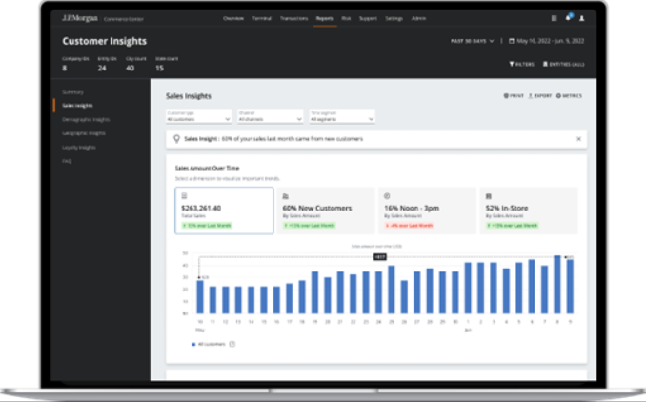Click the State count value 15
The width and height of the screenshot is (646, 402).
(159, 68)
